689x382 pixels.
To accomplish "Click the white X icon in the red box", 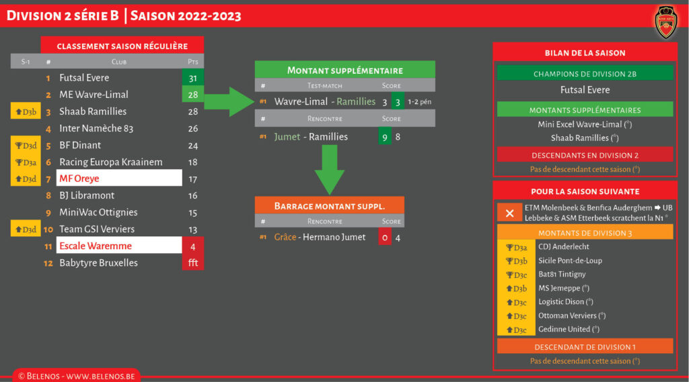I will [509, 213].
